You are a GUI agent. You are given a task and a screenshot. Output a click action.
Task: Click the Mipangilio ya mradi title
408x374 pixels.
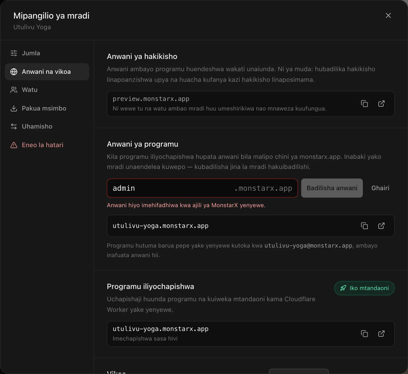click(51, 16)
